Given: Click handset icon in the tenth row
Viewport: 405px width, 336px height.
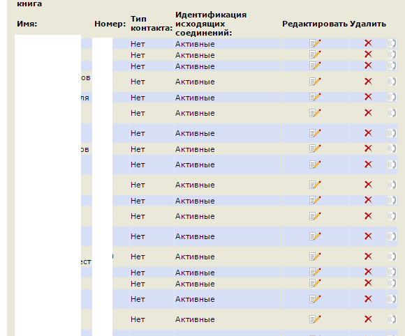Looking at the screenshot, I should tap(392, 185).
